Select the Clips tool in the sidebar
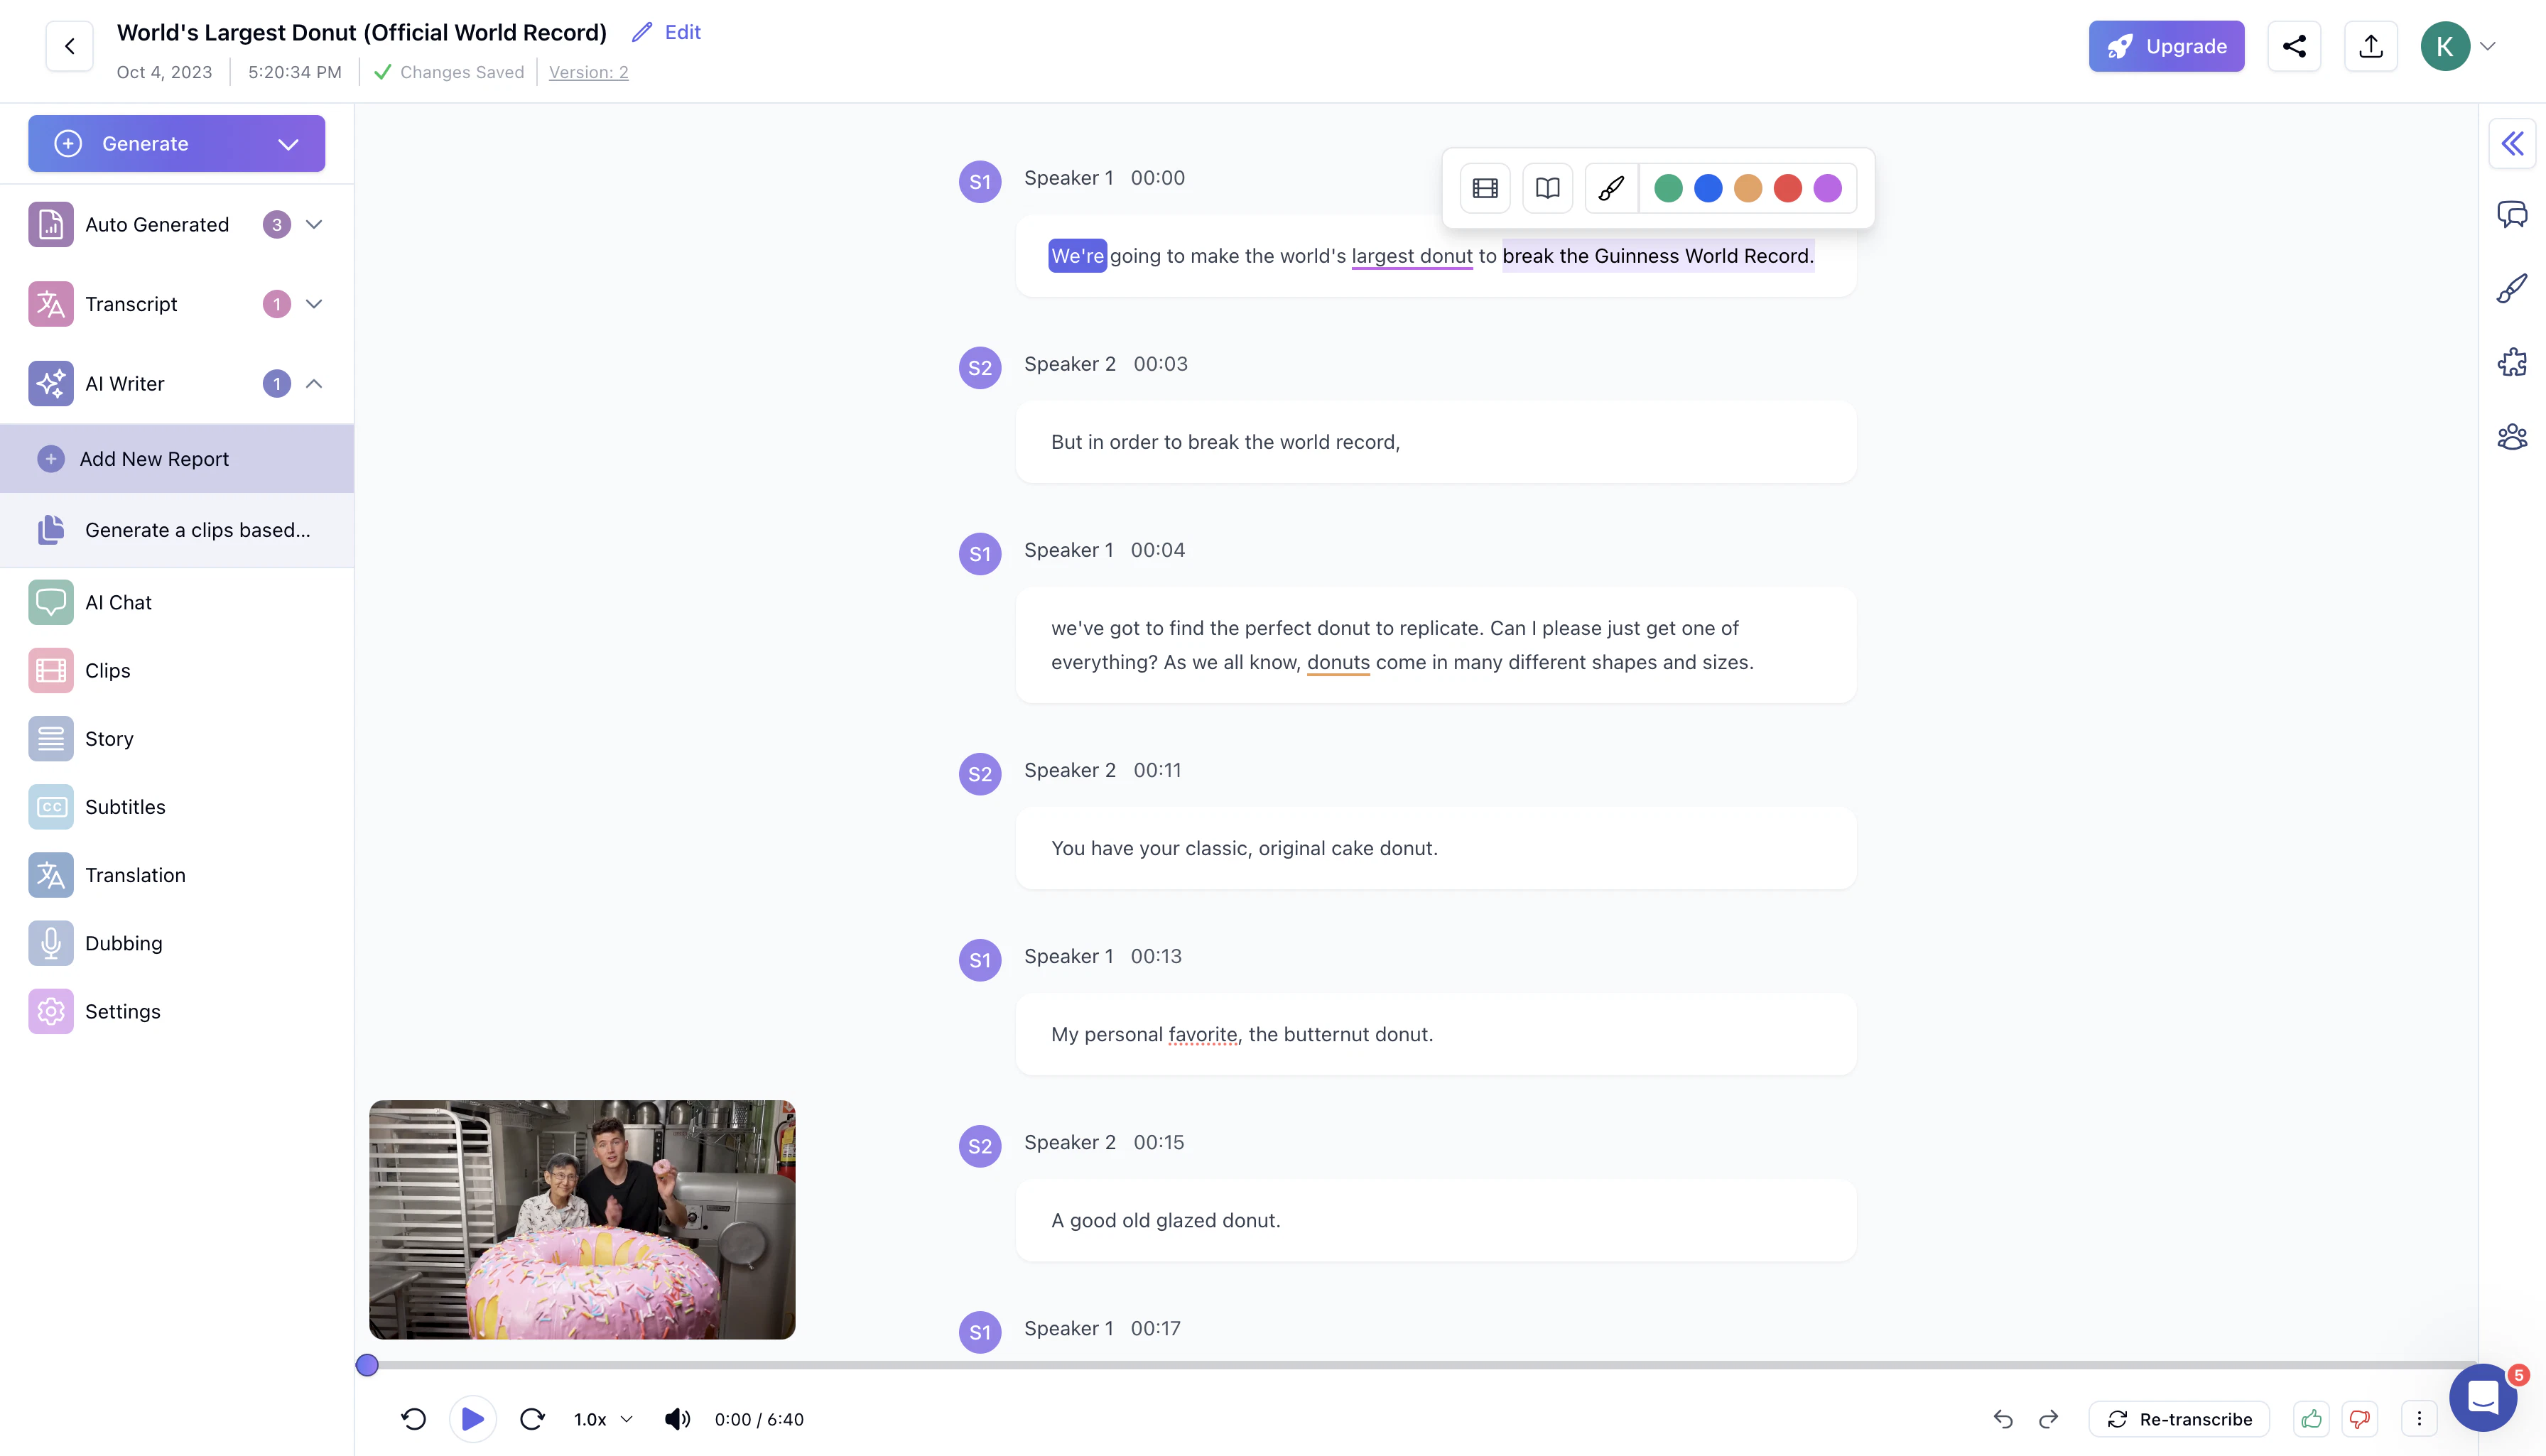This screenshot has height=1456, width=2546. (107, 670)
